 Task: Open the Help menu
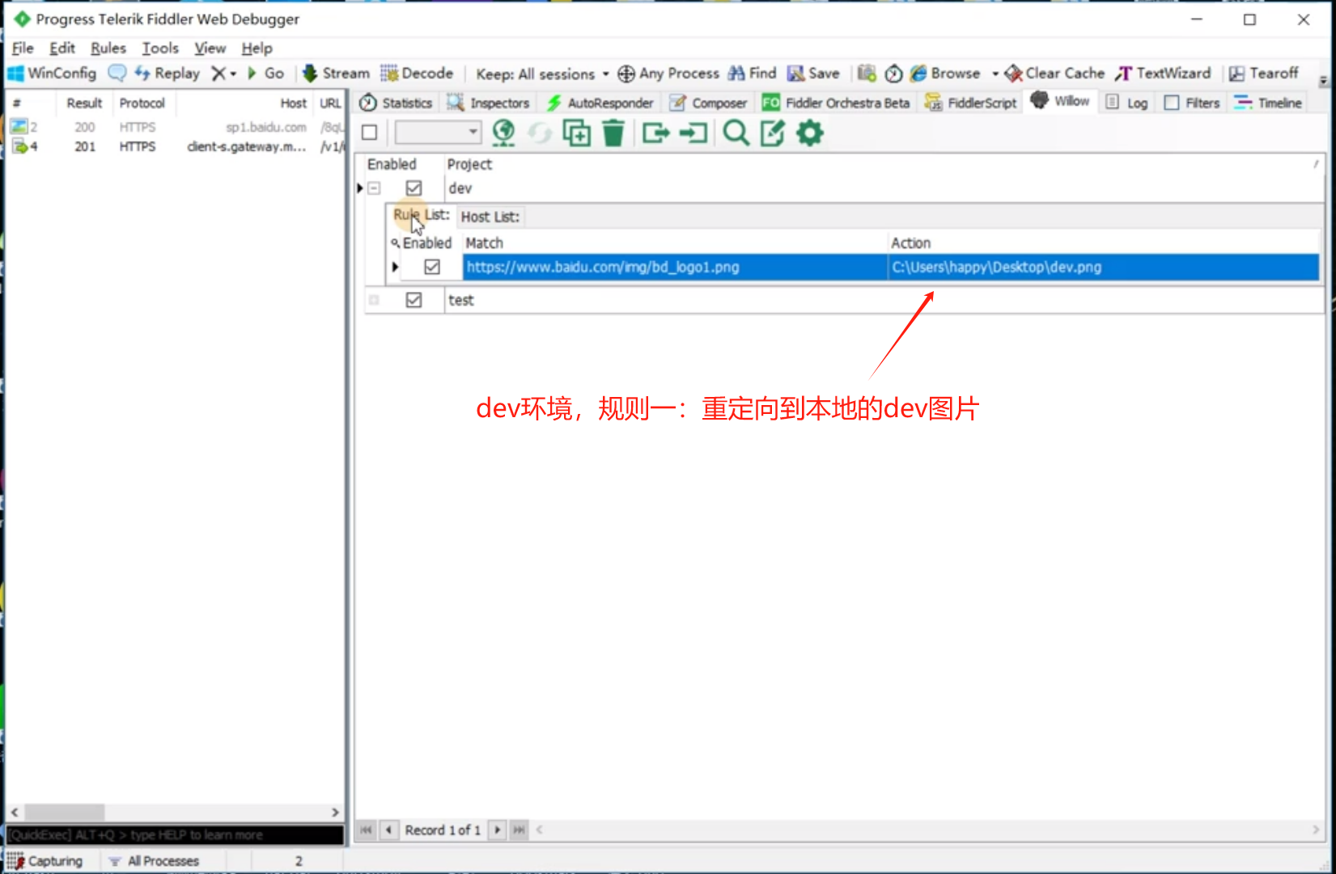(257, 48)
